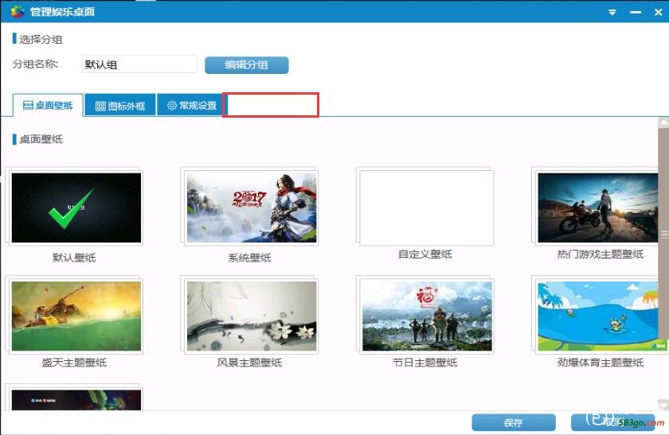Select the 默认壁纸 thumbnail
This screenshot has height=435, width=669.
pos(76,208)
